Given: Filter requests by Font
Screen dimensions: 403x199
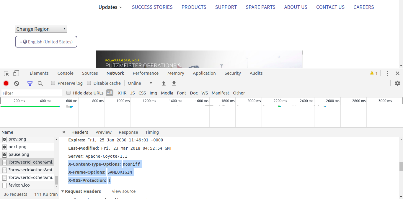Looking at the screenshot, I should coord(182,93).
